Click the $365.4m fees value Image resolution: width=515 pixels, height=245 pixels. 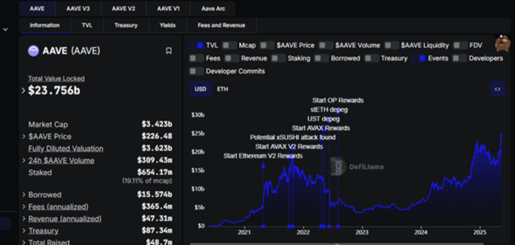click(x=157, y=207)
